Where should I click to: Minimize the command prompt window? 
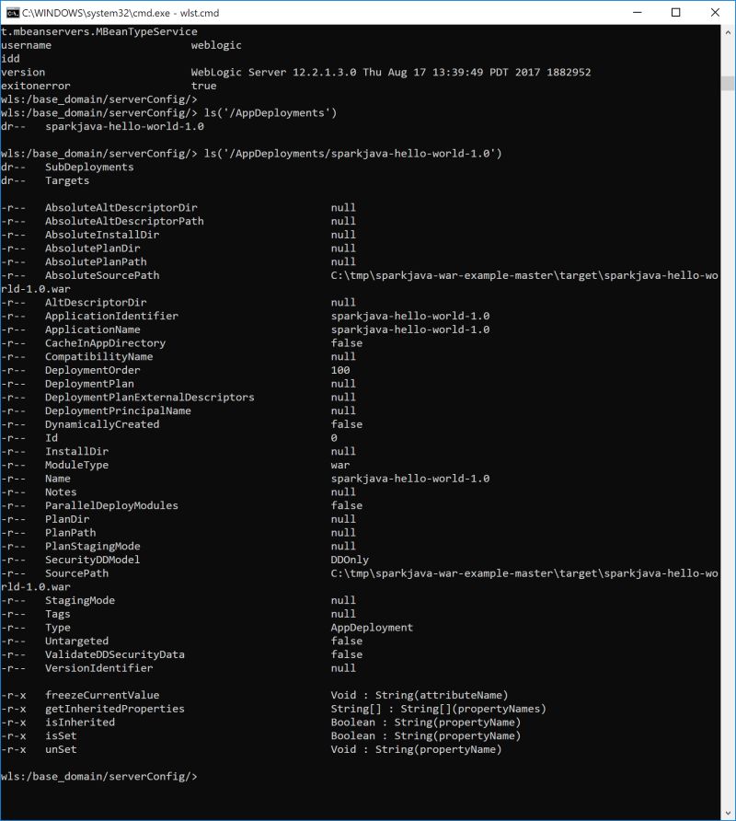pyautogui.click(x=636, y=12)
